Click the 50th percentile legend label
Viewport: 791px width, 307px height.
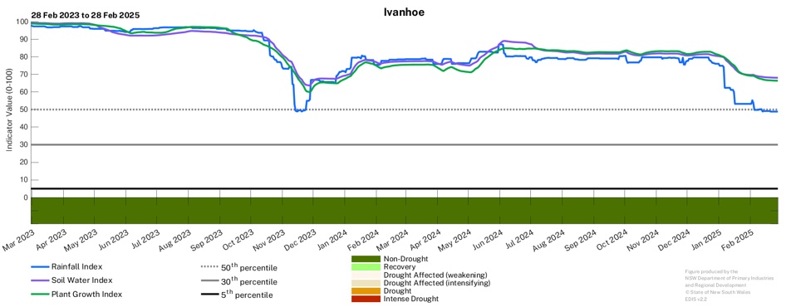[248, 266]
